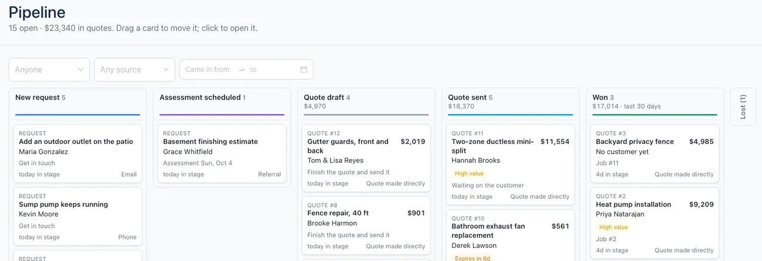Click the High value tag on Priya Natarajan card

(613, 227)
